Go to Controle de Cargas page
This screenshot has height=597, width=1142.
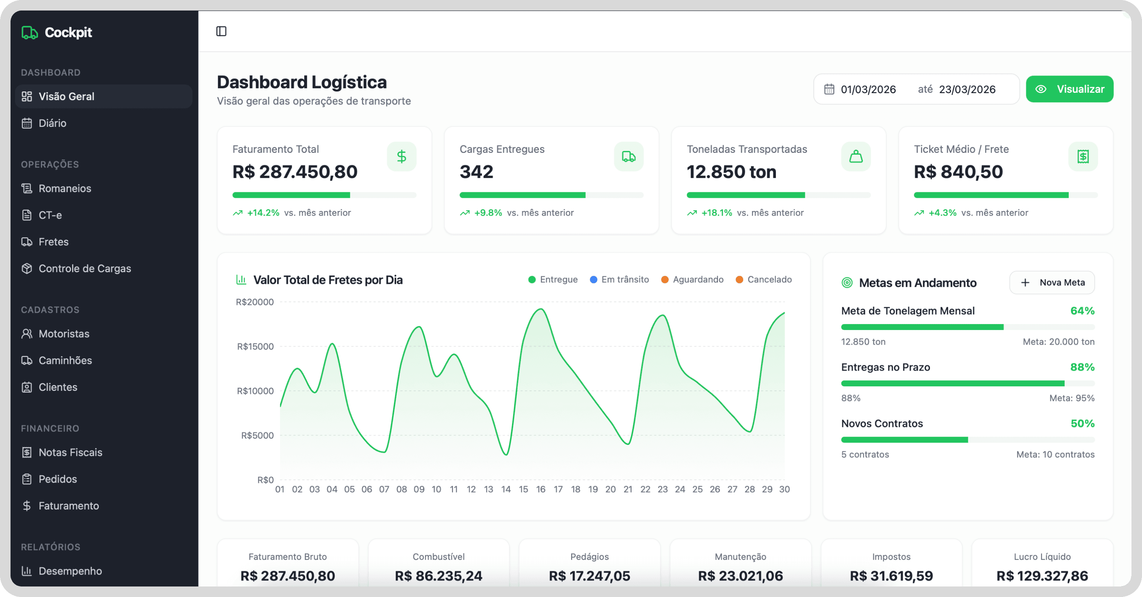tap(85, 268)
